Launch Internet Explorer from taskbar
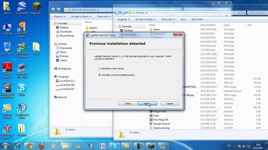Image resolution: width=268 pixels, height=150 pixels. pyautogui.click(x=17, y=146)
